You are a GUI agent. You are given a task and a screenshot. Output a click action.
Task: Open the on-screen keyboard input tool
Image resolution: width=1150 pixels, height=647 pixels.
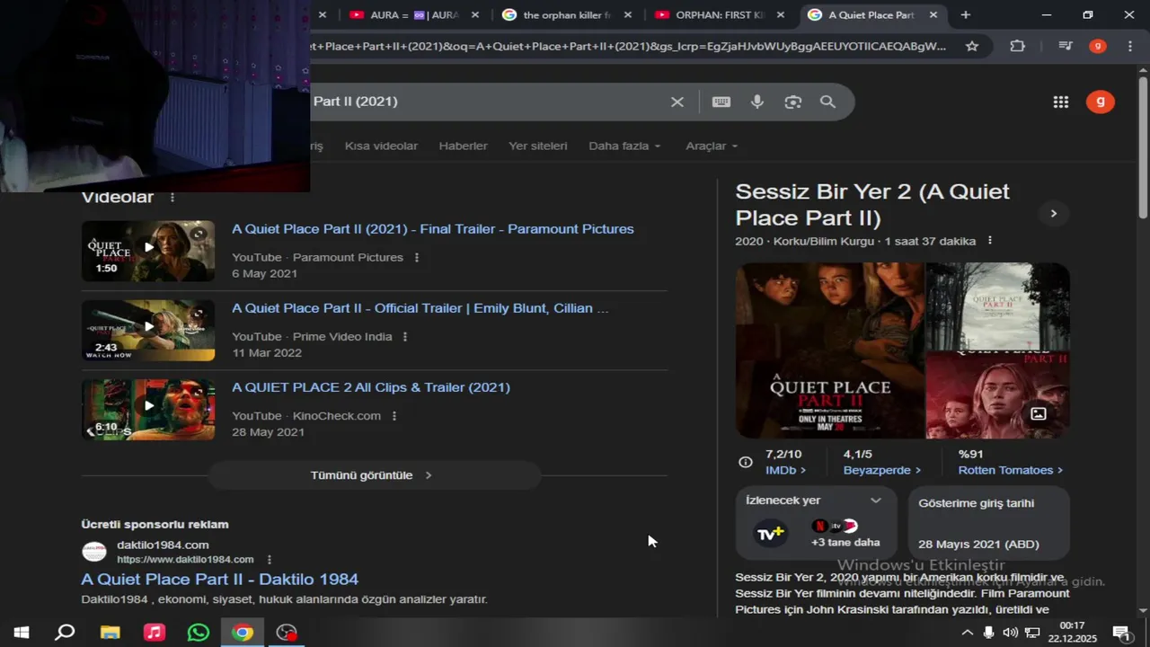click(721, 102)
